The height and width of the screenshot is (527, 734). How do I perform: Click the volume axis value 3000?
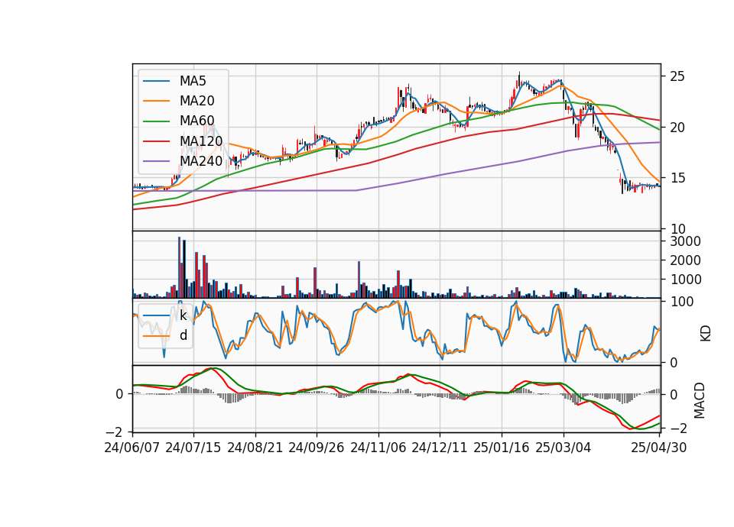tap(685, 241)
